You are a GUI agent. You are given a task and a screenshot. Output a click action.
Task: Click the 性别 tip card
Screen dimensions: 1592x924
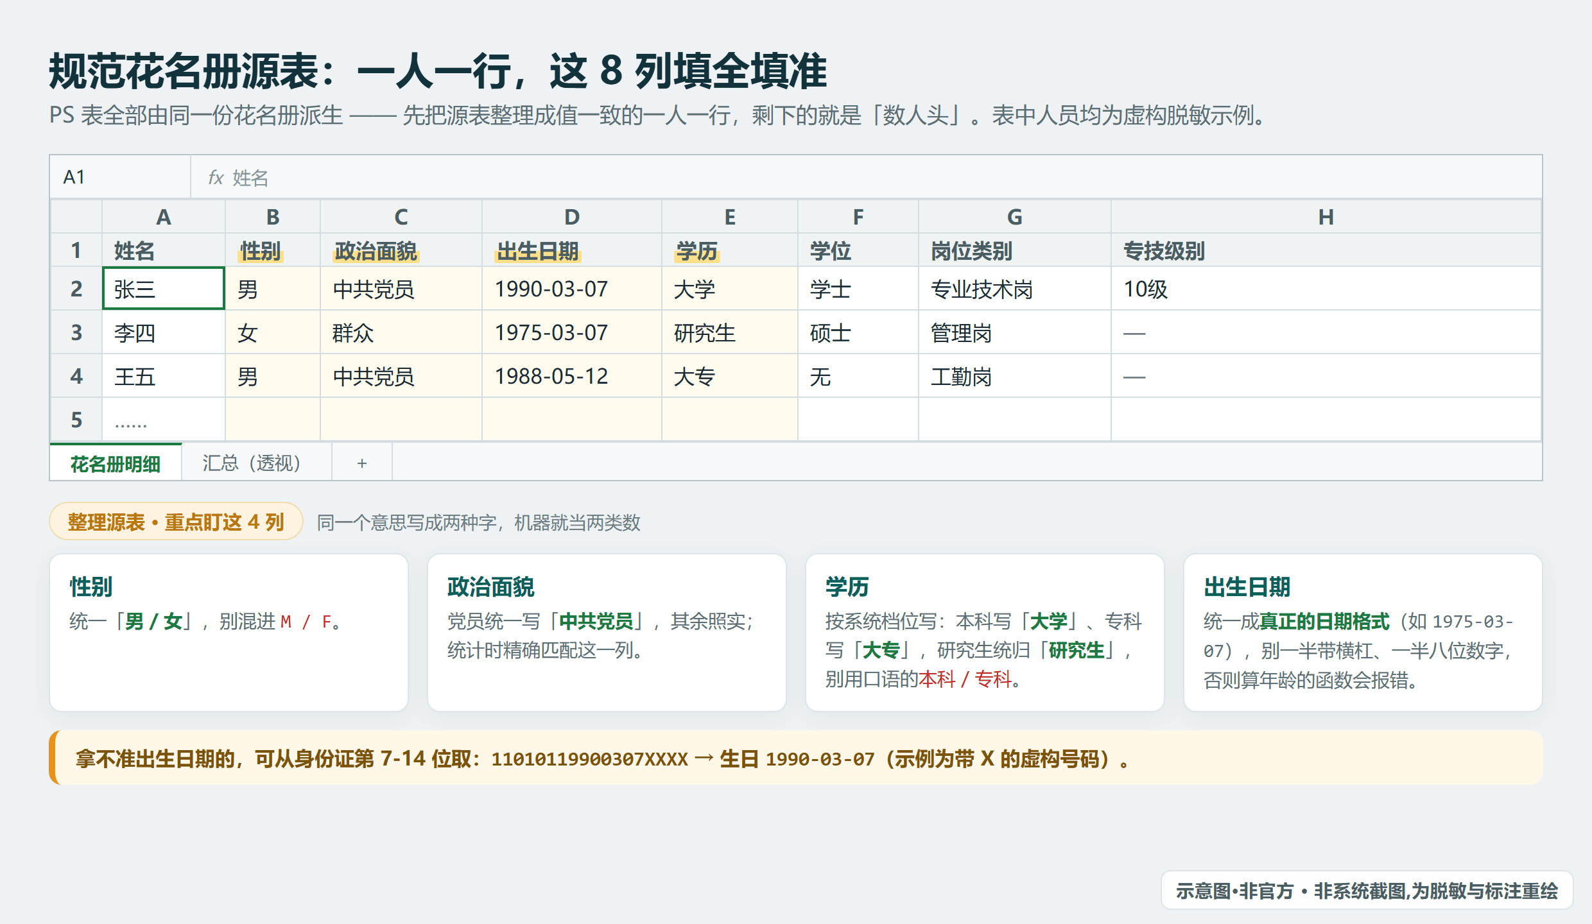[x=229, y=633]
